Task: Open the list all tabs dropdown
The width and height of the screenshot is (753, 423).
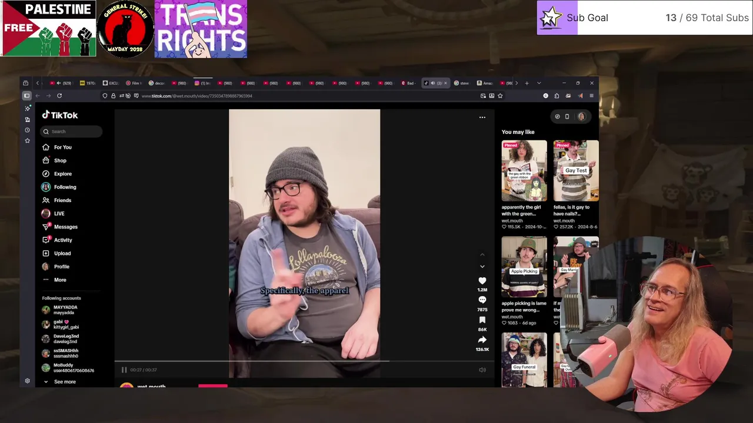Action: 539,83
